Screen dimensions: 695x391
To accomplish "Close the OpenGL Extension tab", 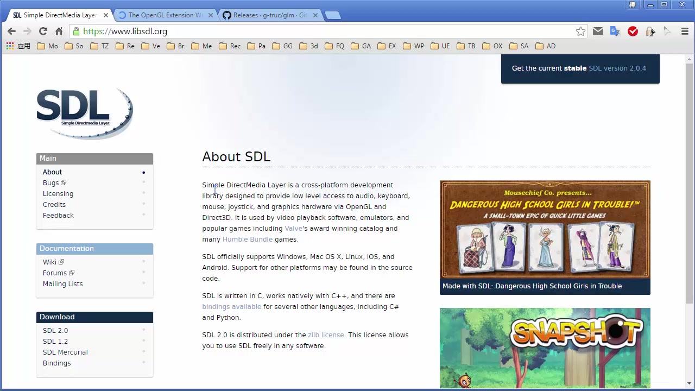I will click(x=211, y=15).
